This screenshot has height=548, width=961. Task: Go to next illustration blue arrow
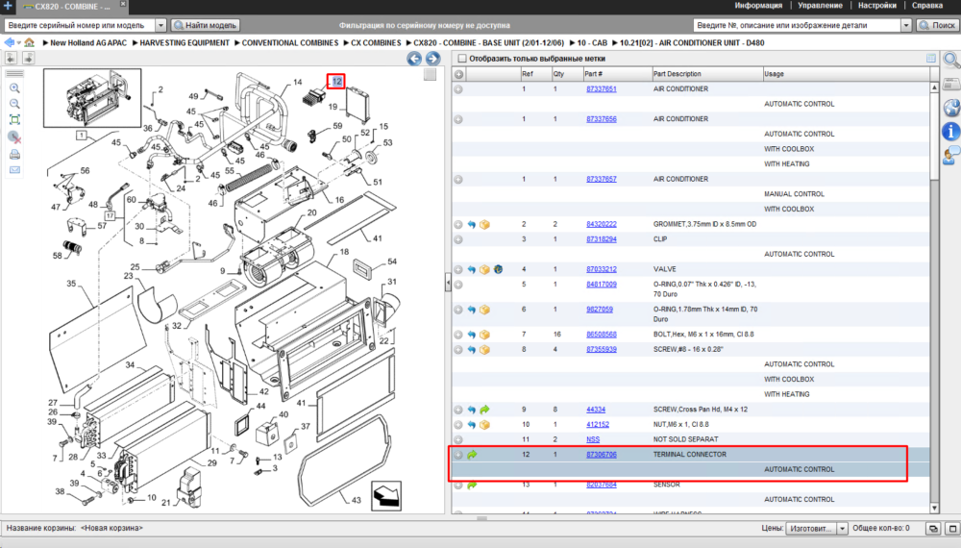[432, 59]
